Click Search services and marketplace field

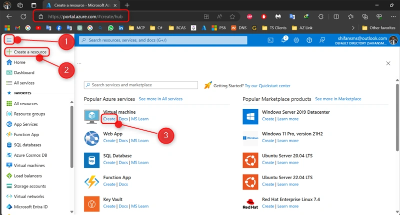point(141,85)
